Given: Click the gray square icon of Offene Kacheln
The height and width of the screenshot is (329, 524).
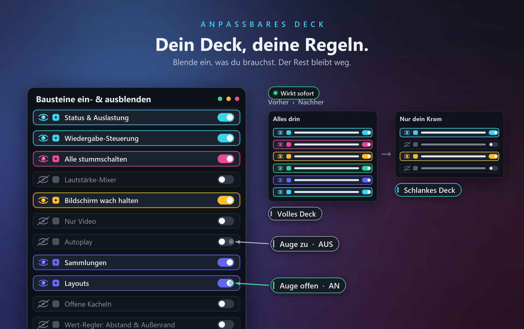Looking at the screenshot, I should (x=56, y=304).
